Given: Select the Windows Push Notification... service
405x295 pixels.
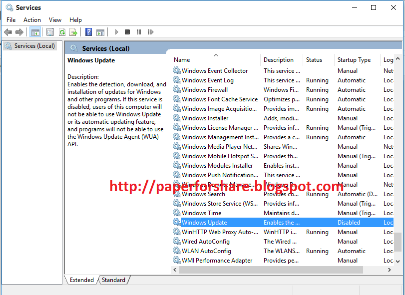Looking at the screenshot, I should click(220, 175).
